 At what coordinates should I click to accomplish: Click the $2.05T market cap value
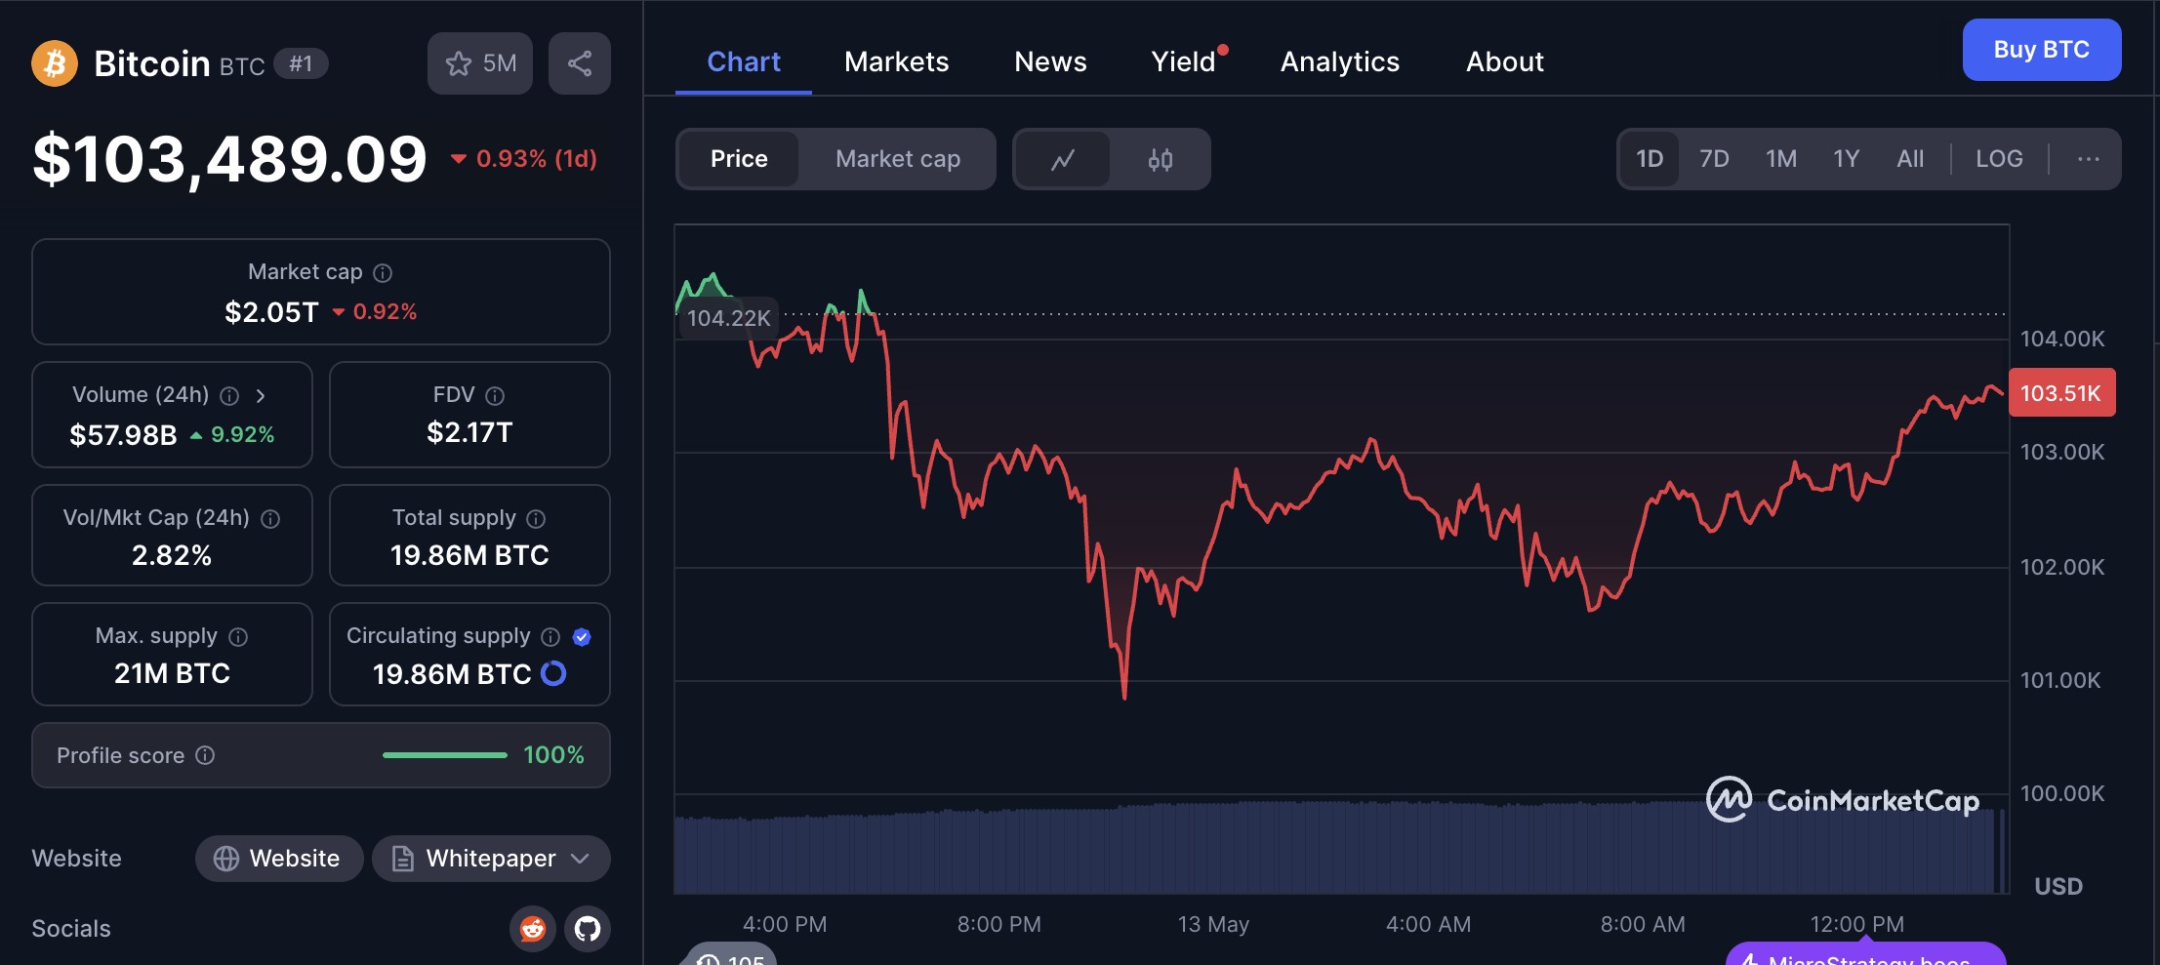[271, 312]
